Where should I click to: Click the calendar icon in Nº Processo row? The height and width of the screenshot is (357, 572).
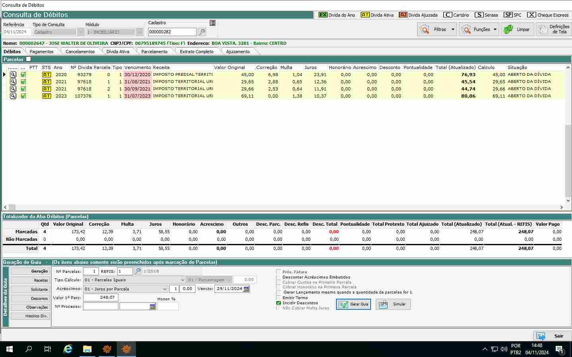[153, 307]
